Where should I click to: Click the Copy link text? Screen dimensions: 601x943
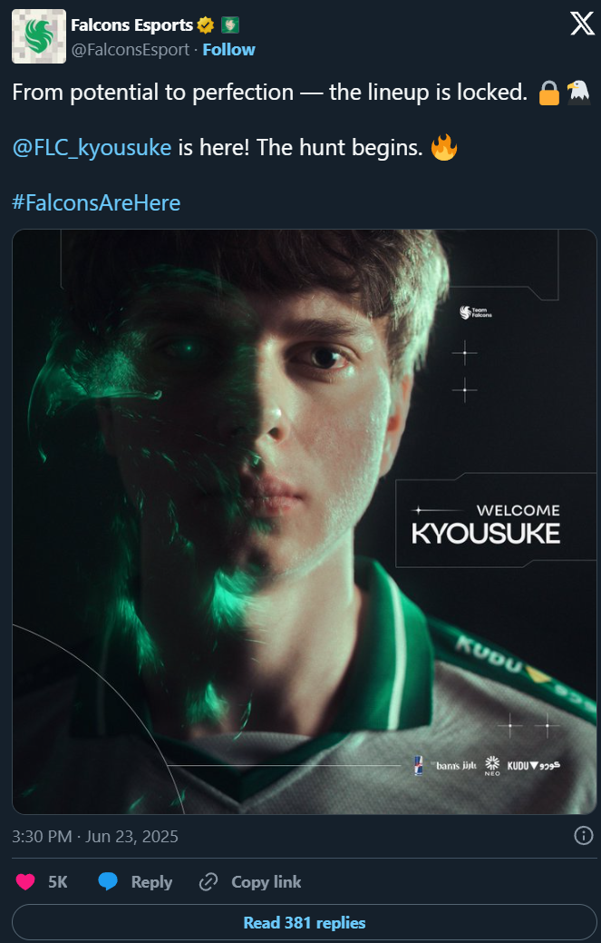[x=267, y=881]
